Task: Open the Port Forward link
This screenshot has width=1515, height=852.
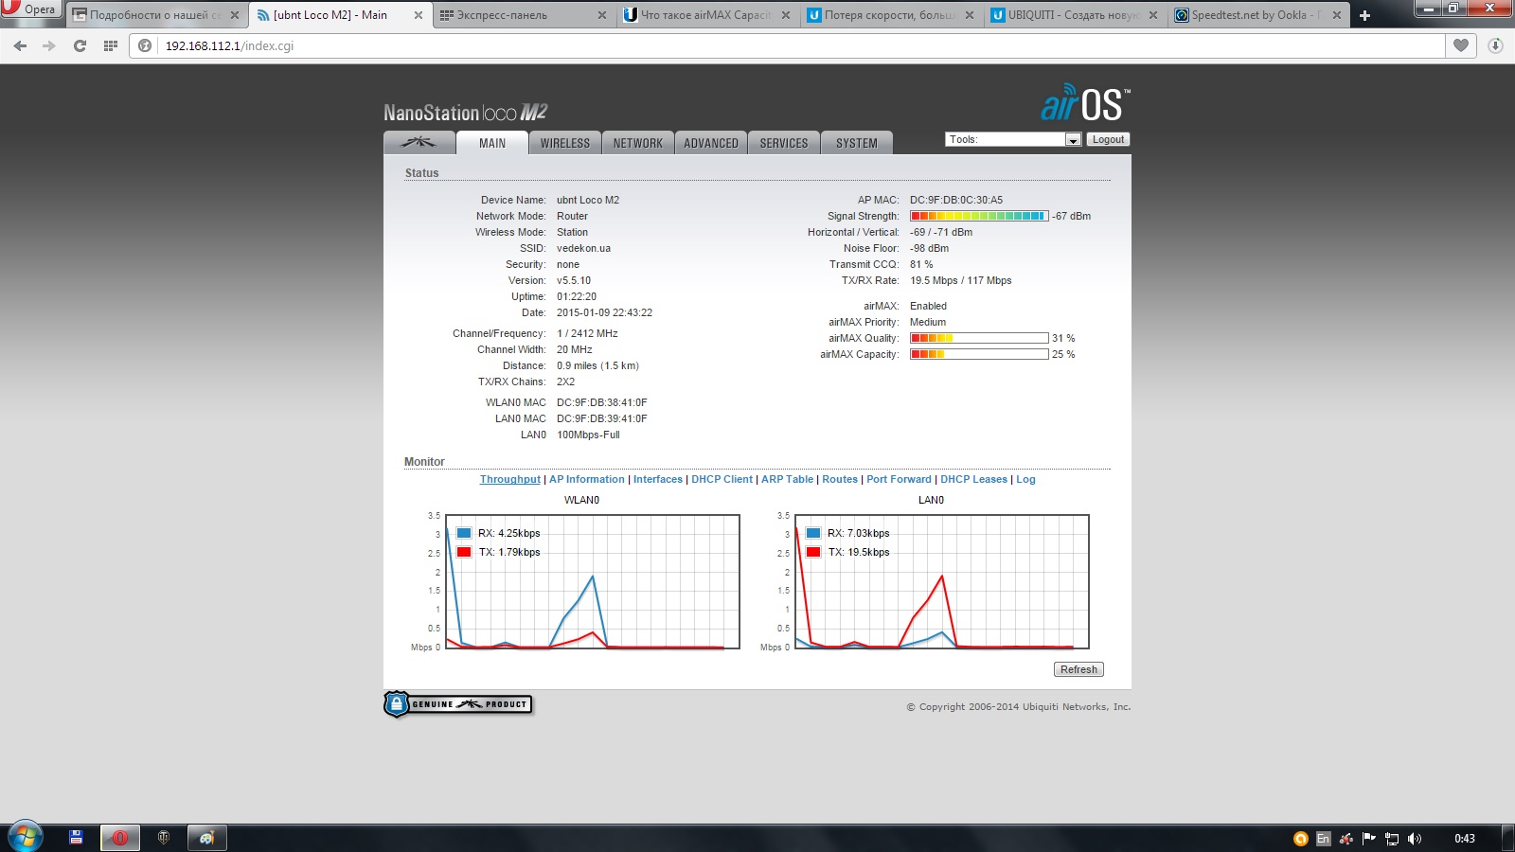Action: click(x=899, y=479)
